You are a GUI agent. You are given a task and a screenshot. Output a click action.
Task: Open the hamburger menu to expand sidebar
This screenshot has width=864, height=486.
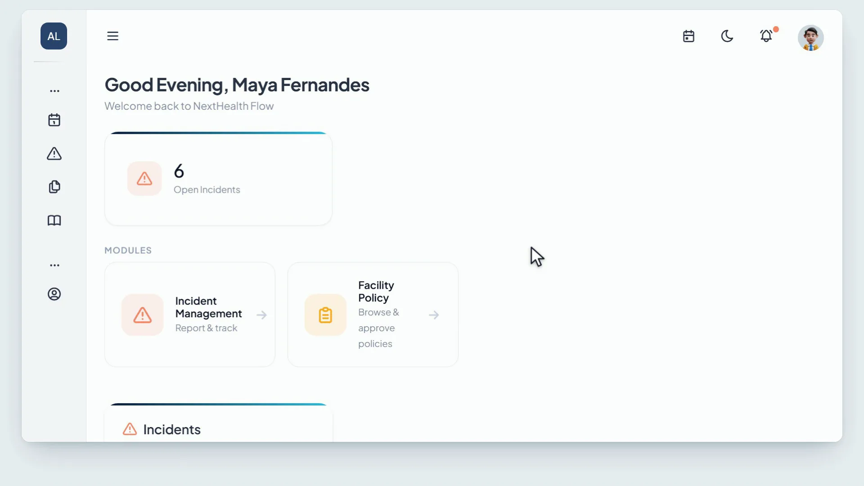(x=112, y=36)
